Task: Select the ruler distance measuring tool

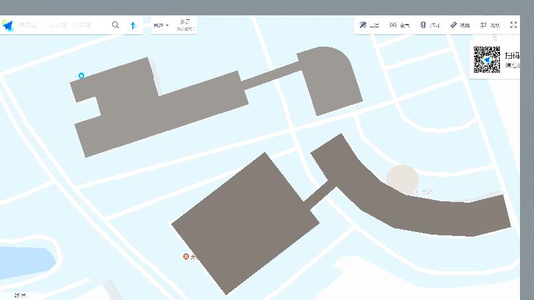Action: [x=460, y=25]
